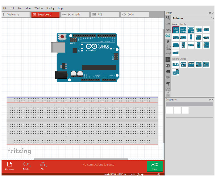Switch to the Schematic tab
The height and width of the screenshot is (177, 216).
click(75, 14)
